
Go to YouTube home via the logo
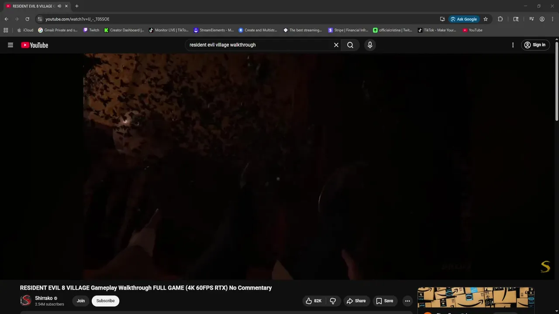pyautogui.click(x=35, y=45)
